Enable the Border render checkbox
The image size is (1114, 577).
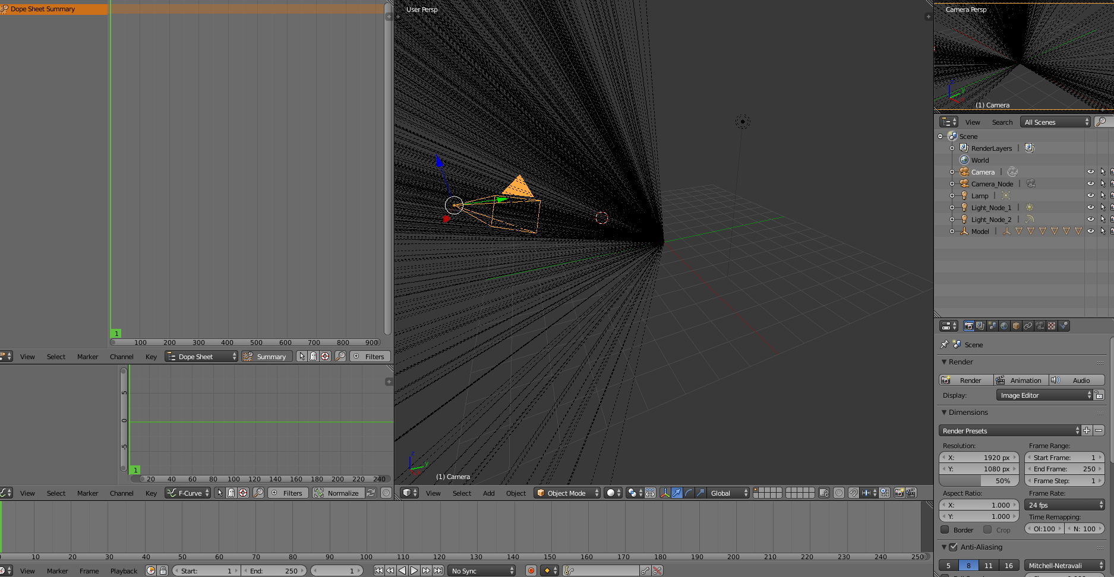[945, 530]
